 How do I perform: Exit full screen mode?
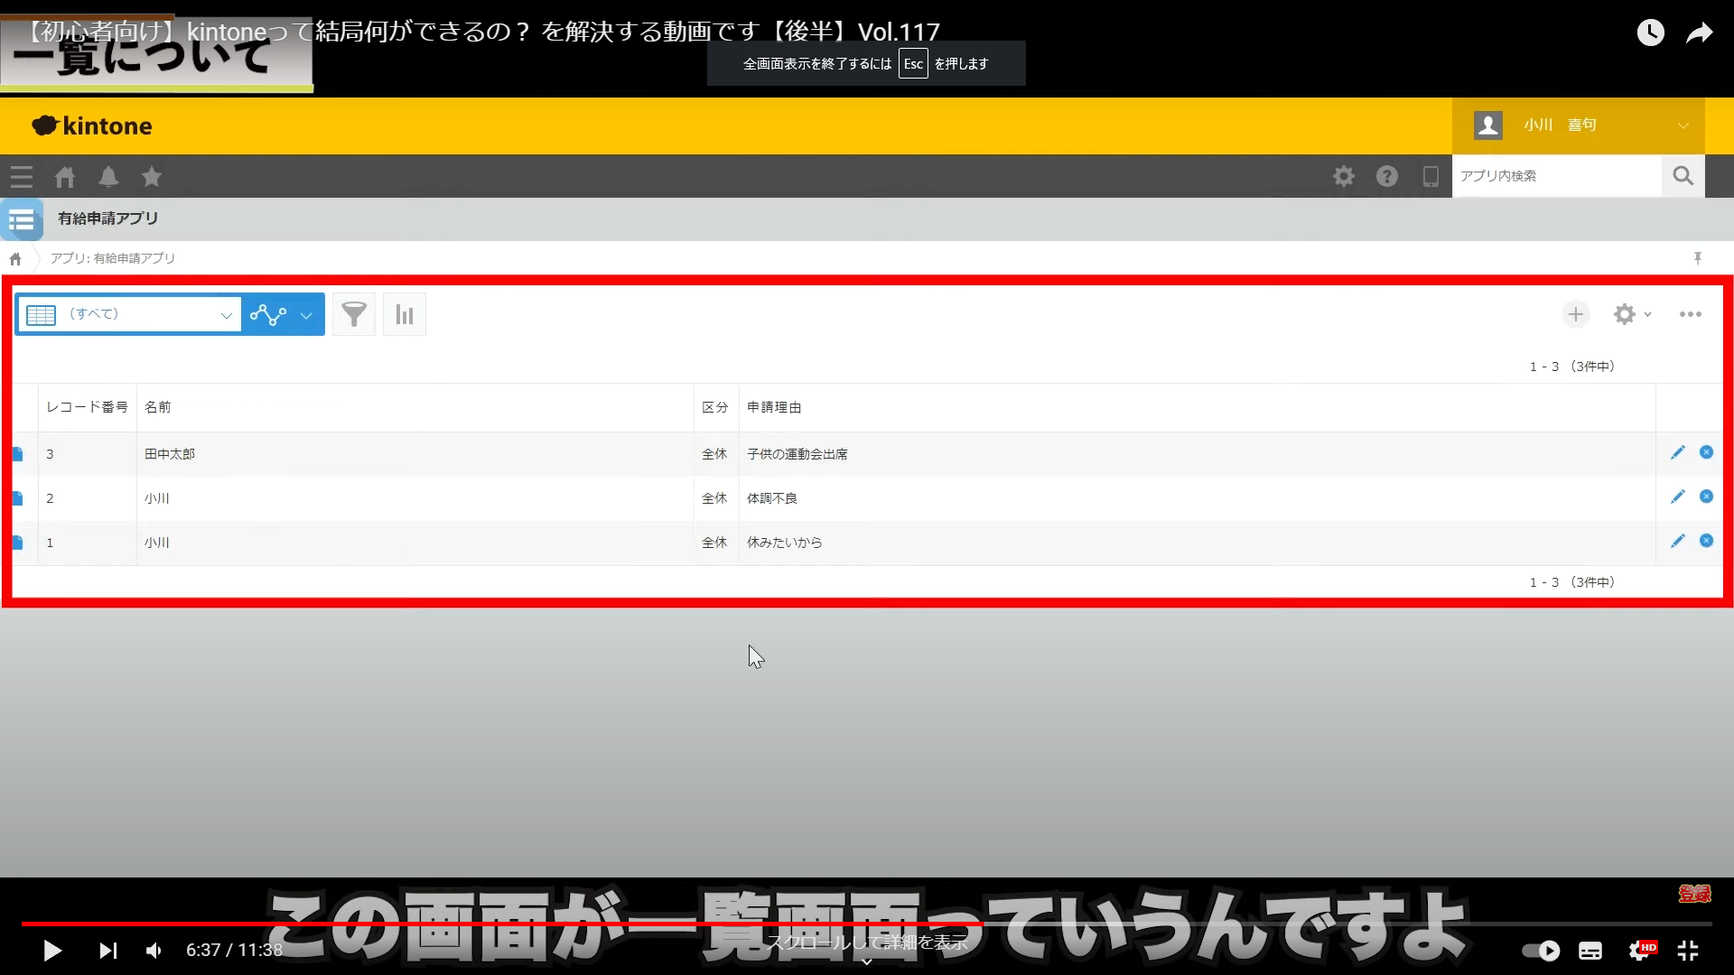1688,951
